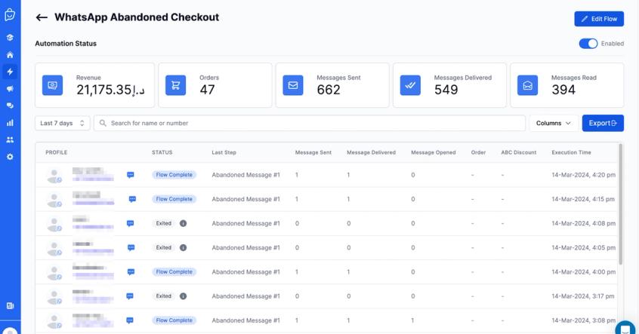Viewport: 639px width, 334px height.
Task: Open chat icon for 4:05 pm row
Action: tap(131, 248)
